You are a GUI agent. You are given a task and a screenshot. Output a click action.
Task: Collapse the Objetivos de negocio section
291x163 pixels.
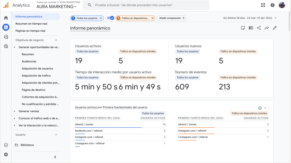pos(56,40)
